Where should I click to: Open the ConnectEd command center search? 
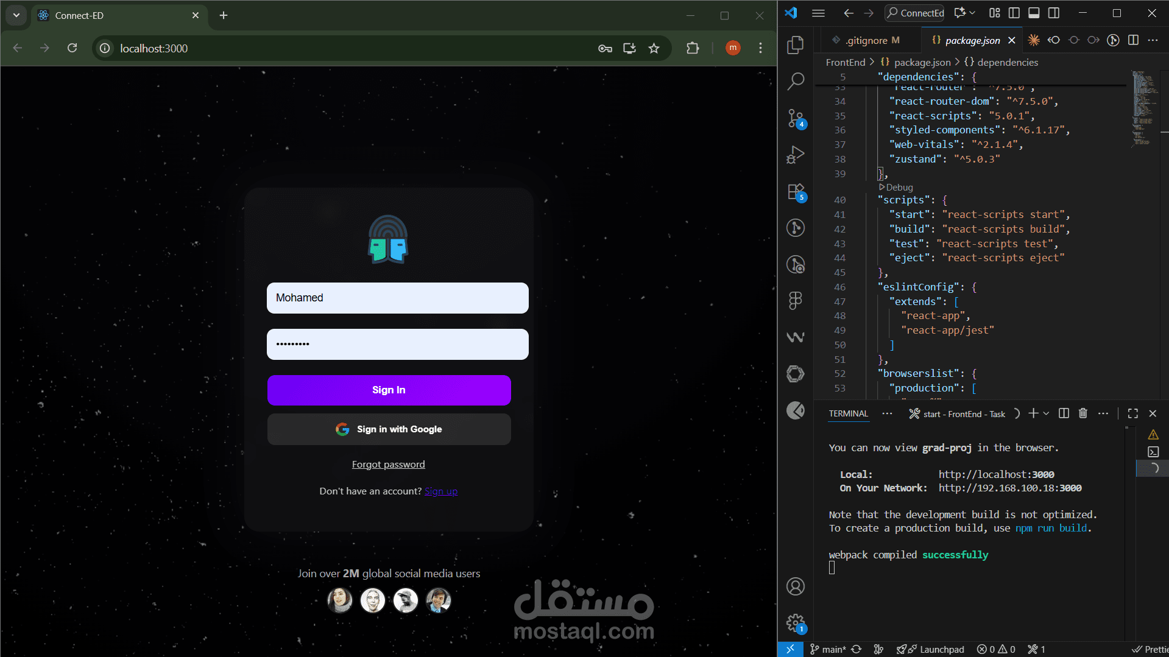[x=914, y=13]
